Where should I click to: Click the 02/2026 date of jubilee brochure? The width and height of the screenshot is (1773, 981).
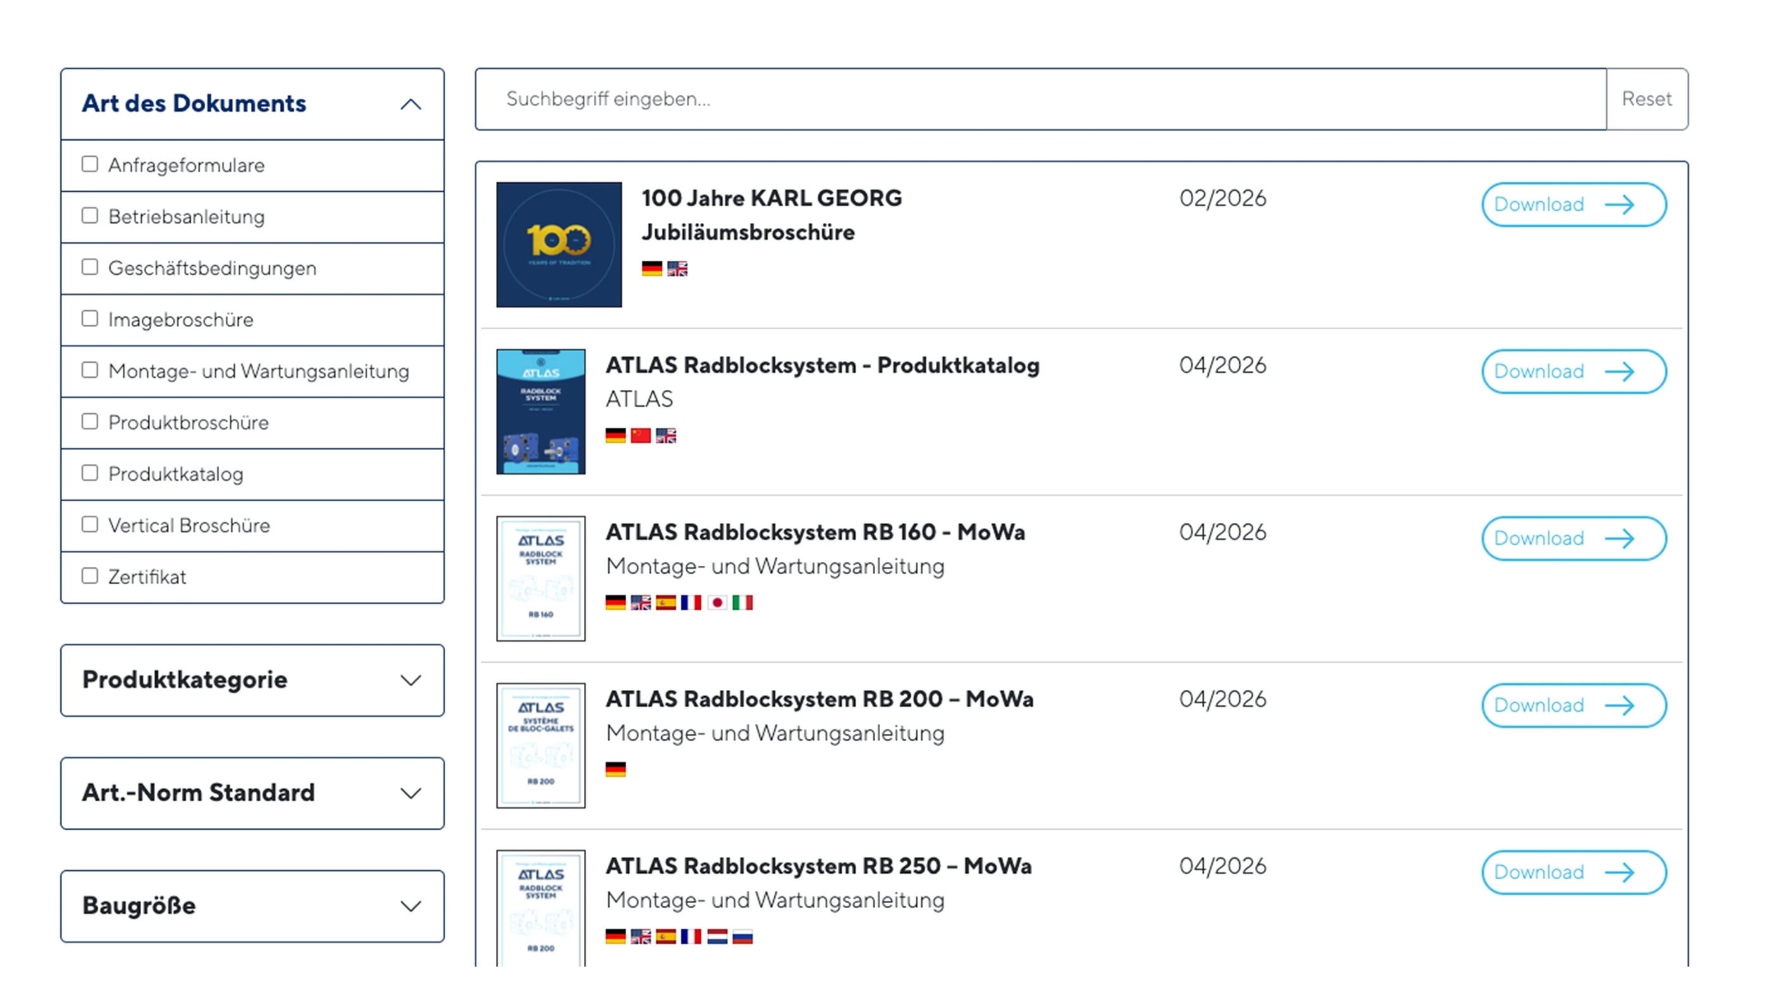pos(1222,198)
